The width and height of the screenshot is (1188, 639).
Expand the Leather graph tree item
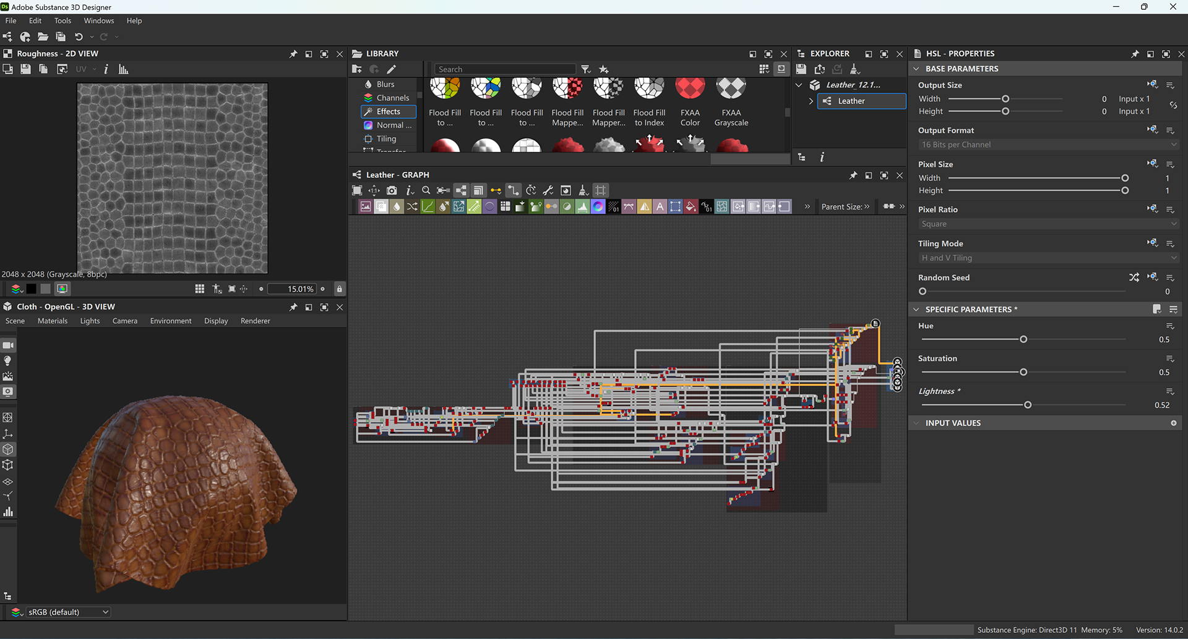click(811, 101)
